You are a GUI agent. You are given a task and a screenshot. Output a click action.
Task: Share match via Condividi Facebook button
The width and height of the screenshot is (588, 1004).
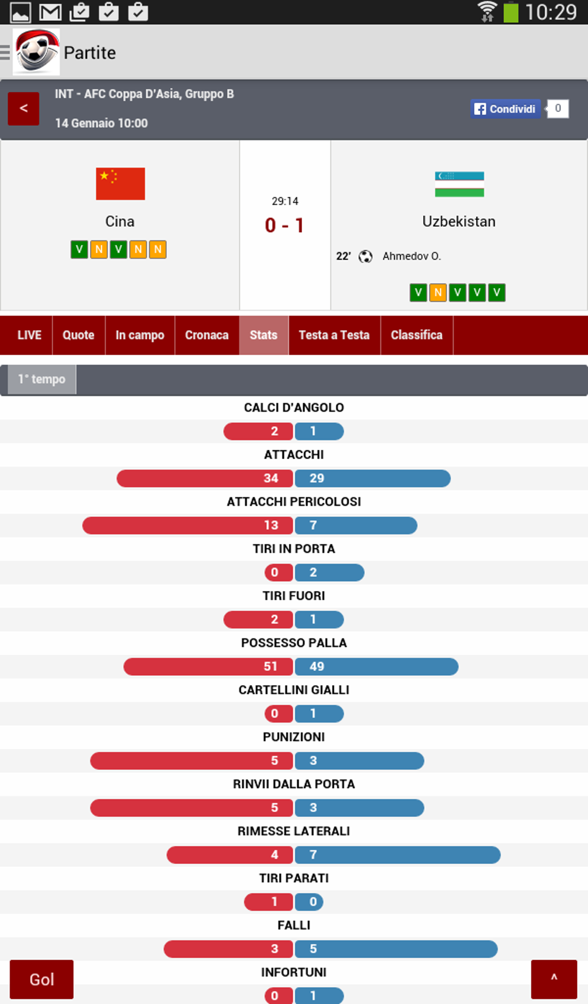[506, 109]
